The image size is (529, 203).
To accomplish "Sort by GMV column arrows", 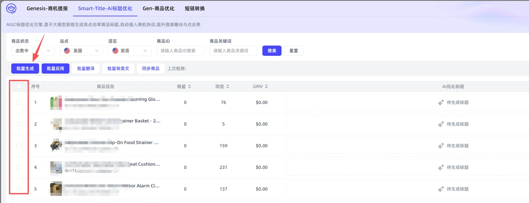I will point(266,86).
